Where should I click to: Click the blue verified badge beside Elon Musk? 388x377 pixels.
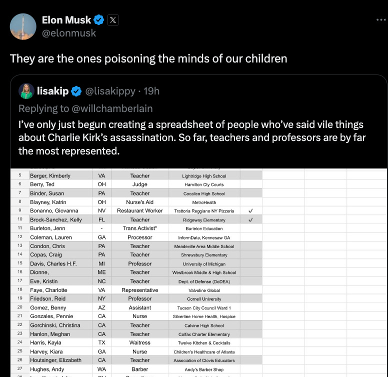(x=99, y=20)
